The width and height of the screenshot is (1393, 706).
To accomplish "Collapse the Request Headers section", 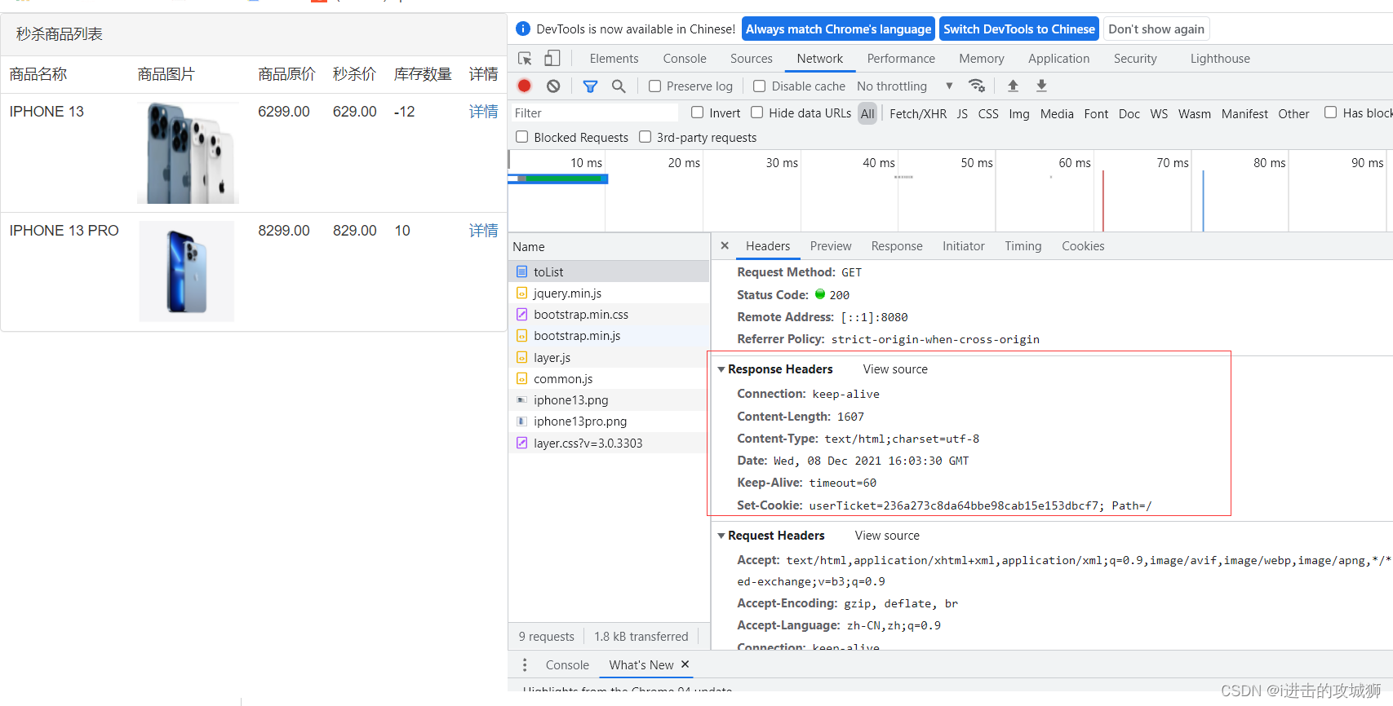I will (x=721, y=536).
